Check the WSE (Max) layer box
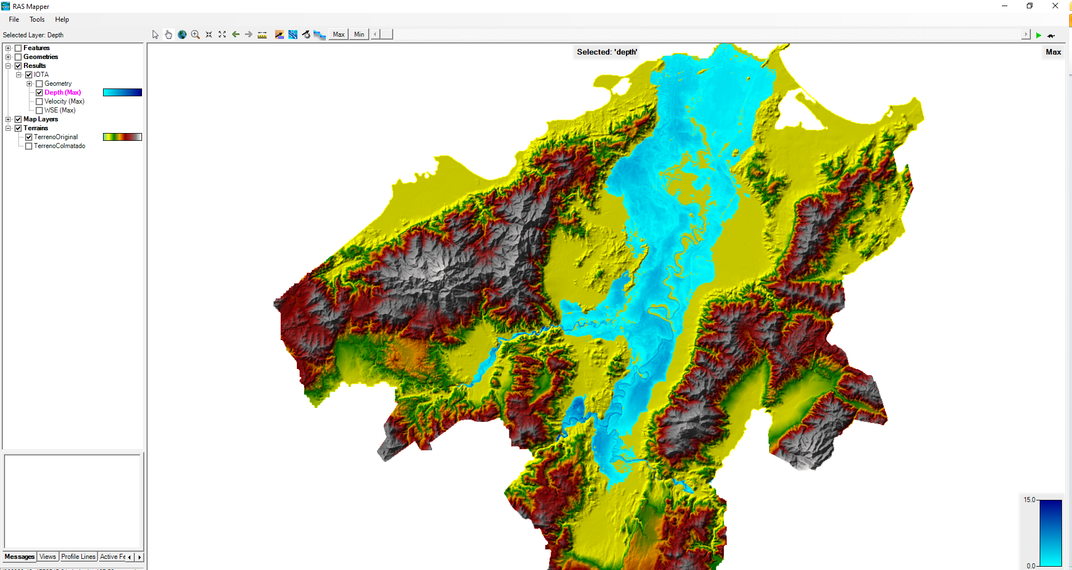1072x570 pixels. (40, 110)
